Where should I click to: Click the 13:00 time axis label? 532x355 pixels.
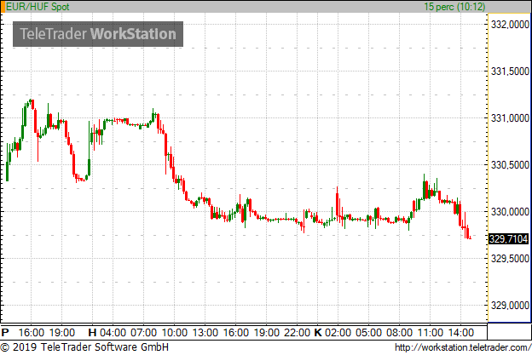205,333
